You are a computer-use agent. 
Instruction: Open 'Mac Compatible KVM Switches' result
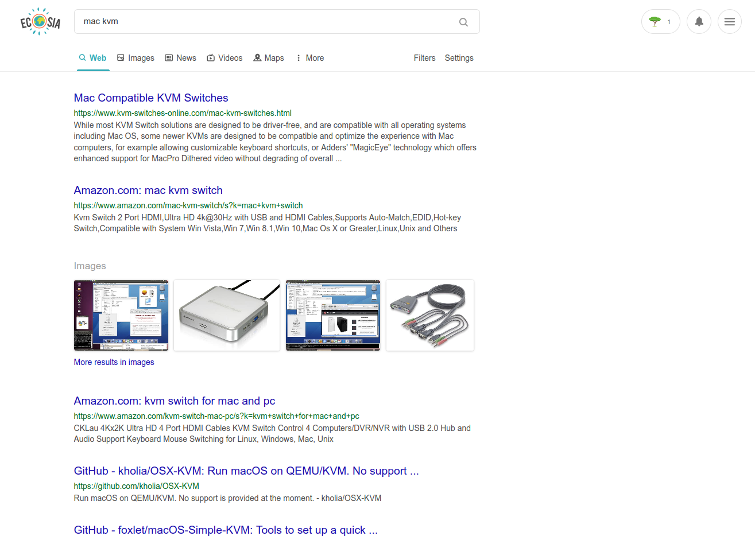151,98
